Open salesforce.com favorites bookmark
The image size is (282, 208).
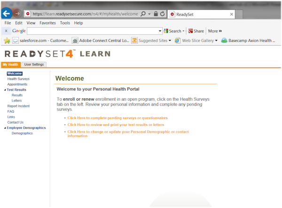(40, 40)
